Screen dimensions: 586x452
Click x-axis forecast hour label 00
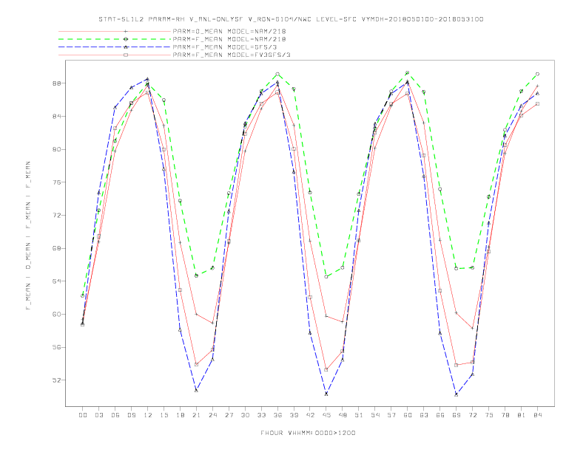tap(83, 415)
